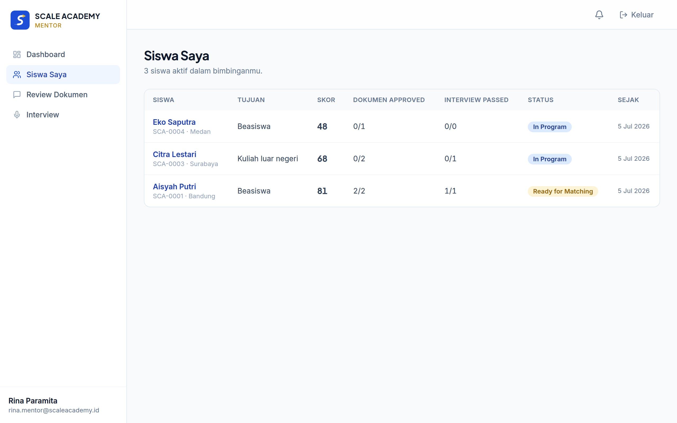Click the INTERVIEW PASSED column header

[x=476, y=100]
